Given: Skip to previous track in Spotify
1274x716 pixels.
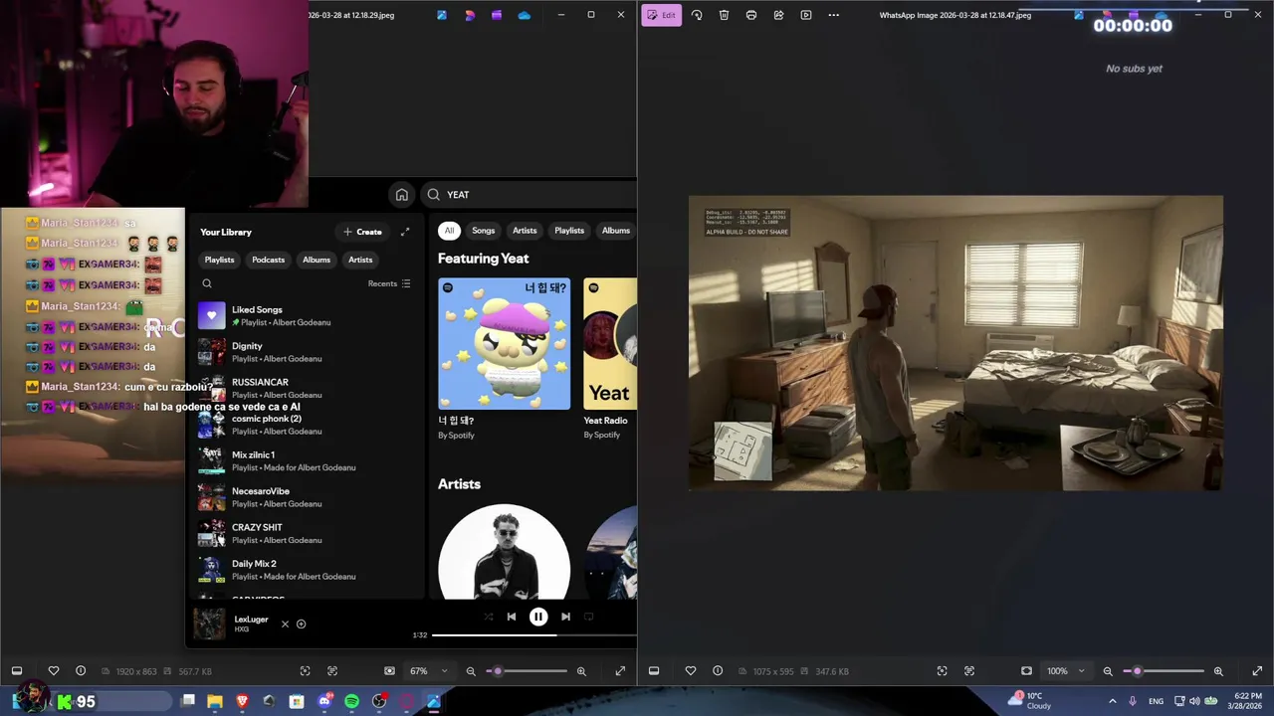Looking at the screenshot, I should click(x=512, y=617).
